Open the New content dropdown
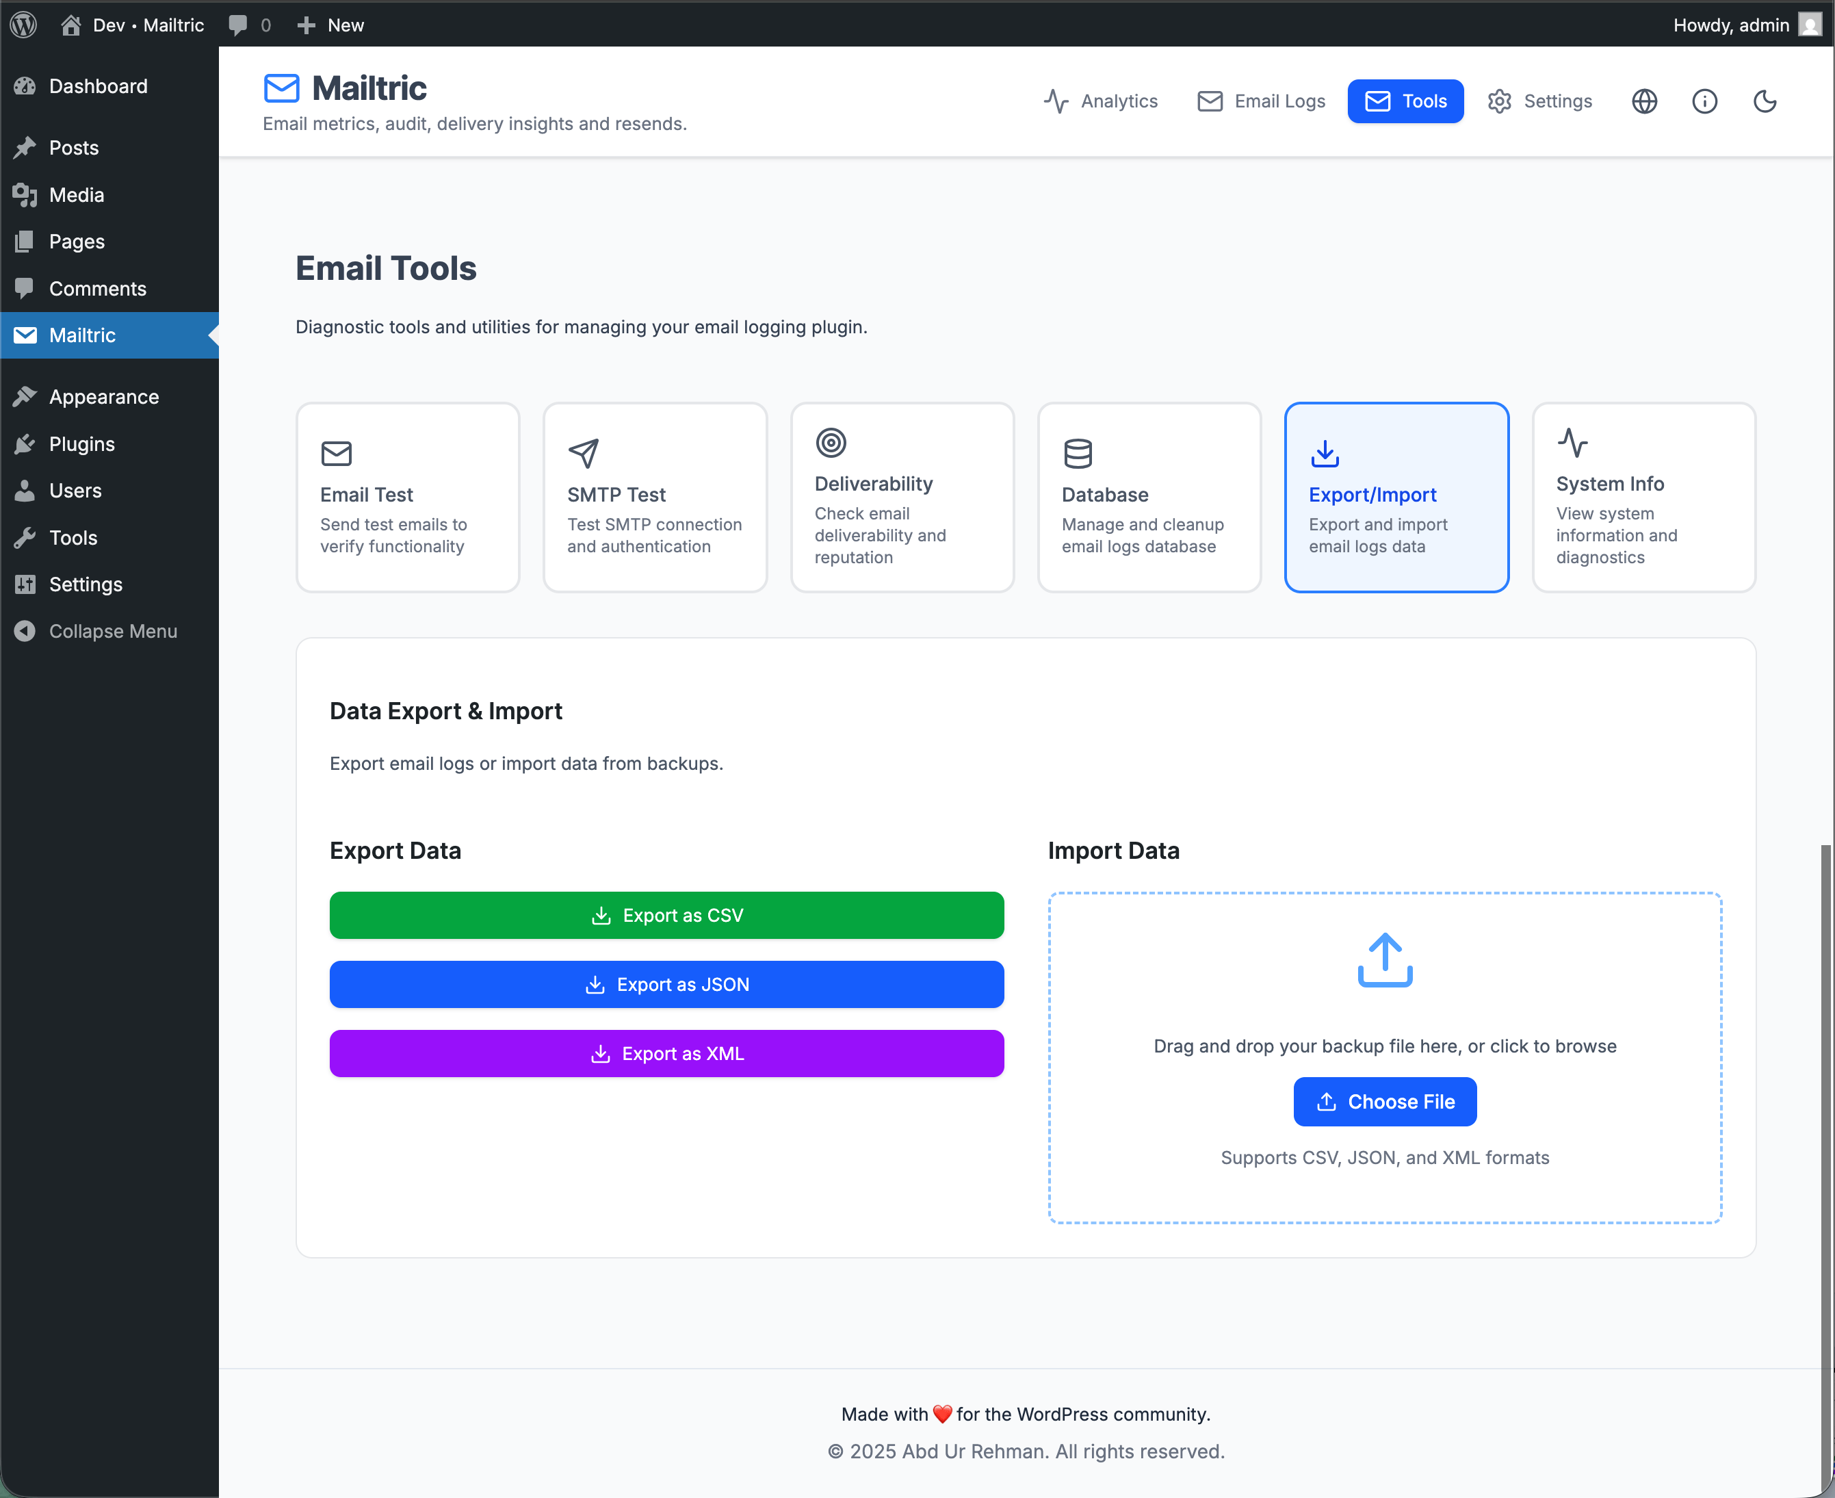 coord(330,24)
